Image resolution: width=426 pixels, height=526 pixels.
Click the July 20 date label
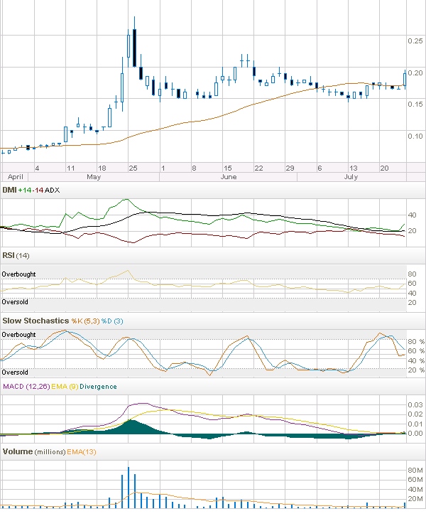tap(384, 168)
